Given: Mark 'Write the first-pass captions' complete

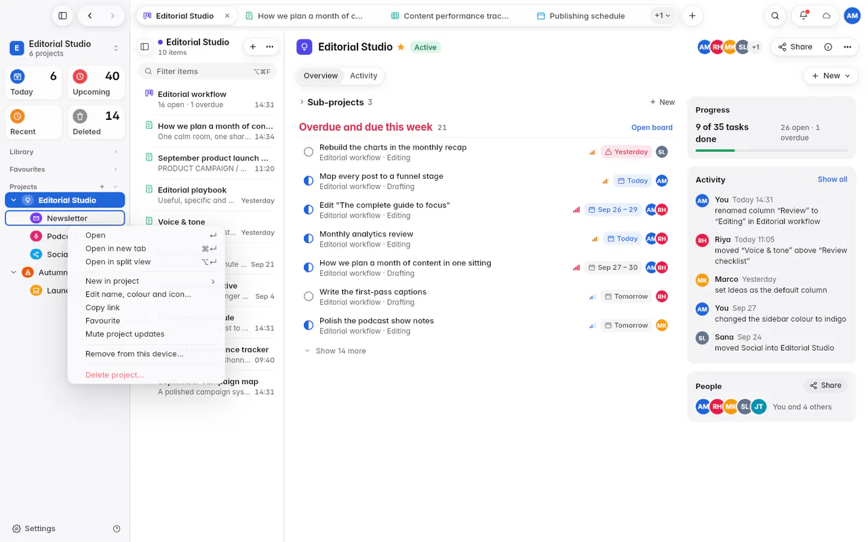Looking at the screenshot, I should (x=309, y=296).
